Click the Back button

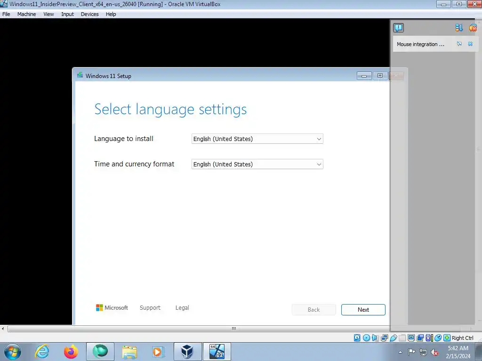314,310
